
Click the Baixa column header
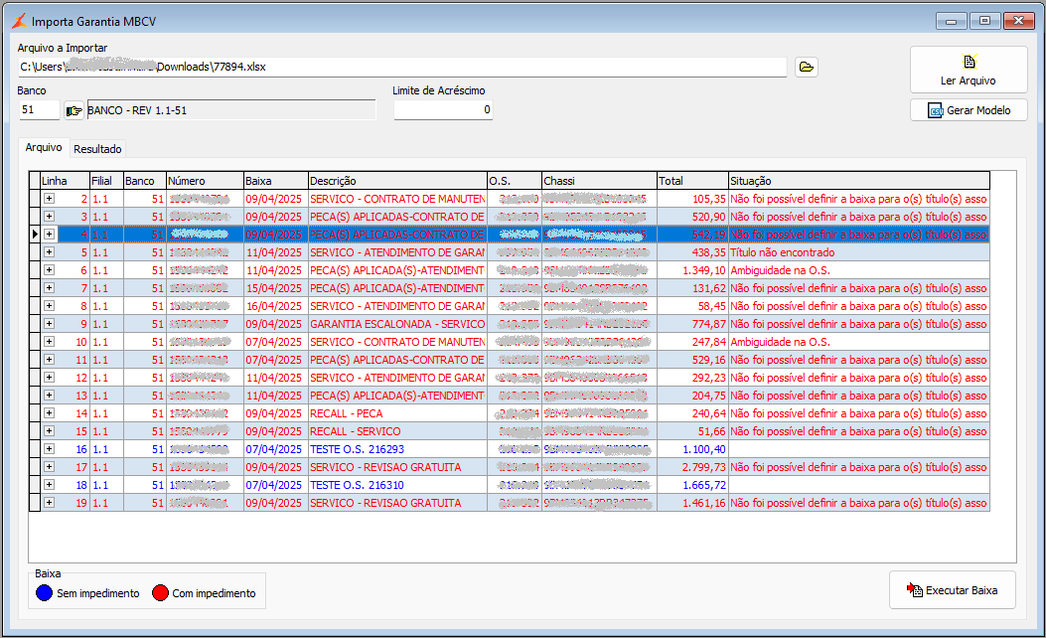275,181
